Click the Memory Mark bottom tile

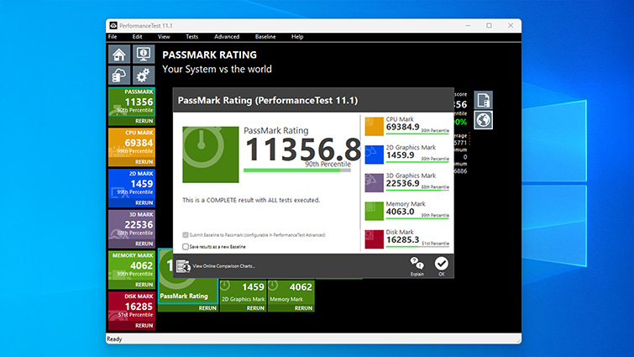291,291
